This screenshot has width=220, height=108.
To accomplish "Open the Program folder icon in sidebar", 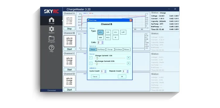I will pos(52,38).
